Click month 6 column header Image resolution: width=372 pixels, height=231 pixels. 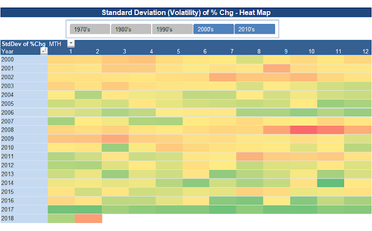click(x=205, y=51)
